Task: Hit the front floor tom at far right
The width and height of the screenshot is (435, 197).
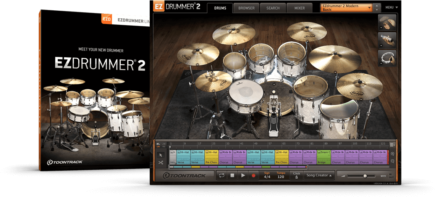Action: click(339, 116)
